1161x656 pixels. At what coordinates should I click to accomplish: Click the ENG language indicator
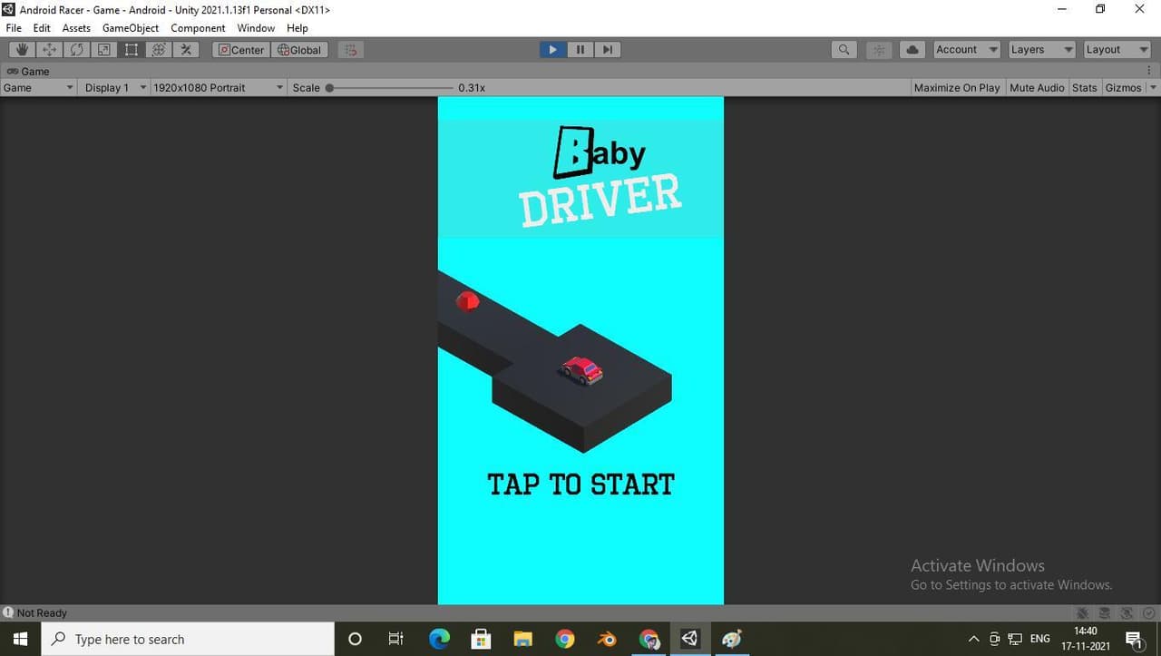pos(1040,639)
